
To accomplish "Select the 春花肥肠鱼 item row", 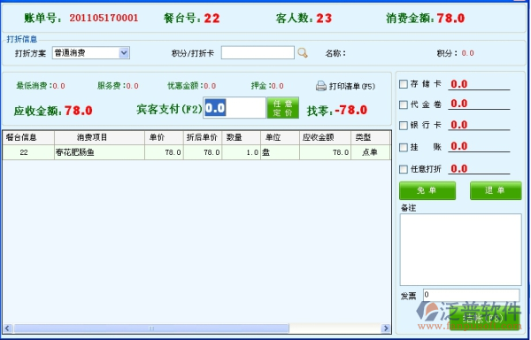I will pos(196,152).
